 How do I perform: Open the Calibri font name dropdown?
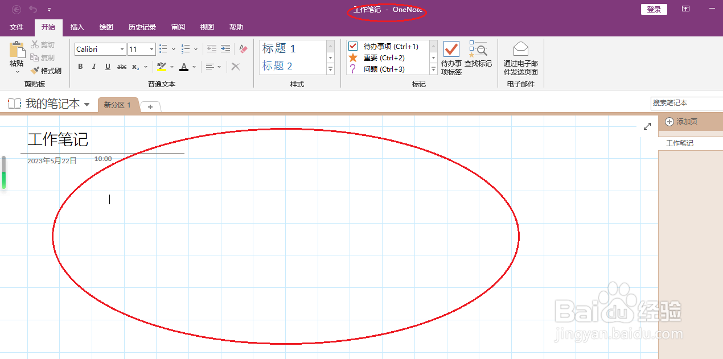pos(122,49)
